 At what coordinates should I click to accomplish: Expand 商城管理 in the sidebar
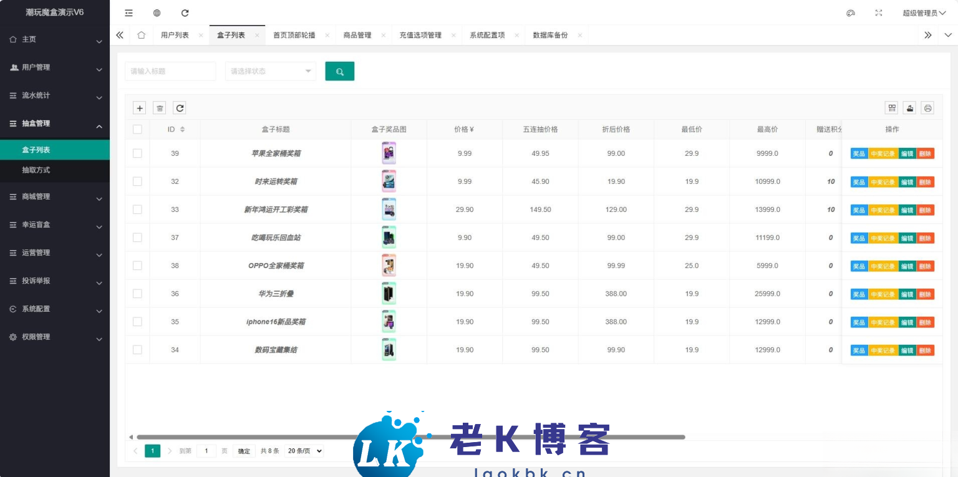pos(55,196)
